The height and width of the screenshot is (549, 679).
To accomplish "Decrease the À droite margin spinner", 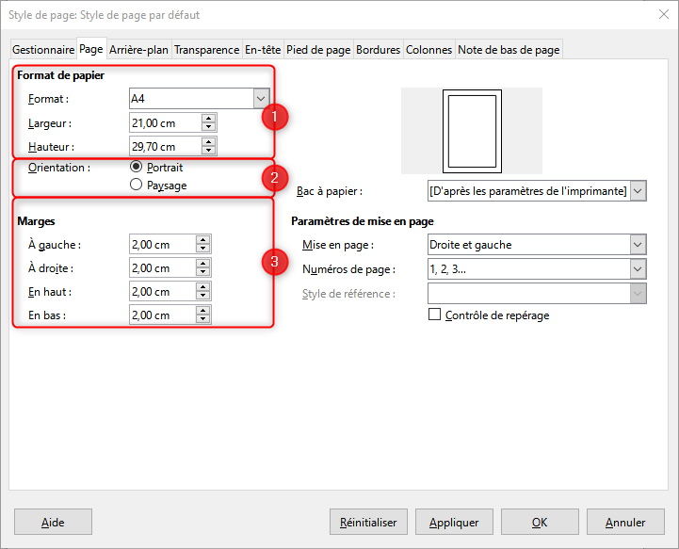I will (203, 273).
